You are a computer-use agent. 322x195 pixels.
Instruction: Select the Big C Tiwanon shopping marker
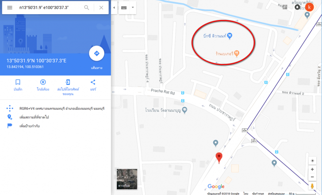tap(230, 36)
